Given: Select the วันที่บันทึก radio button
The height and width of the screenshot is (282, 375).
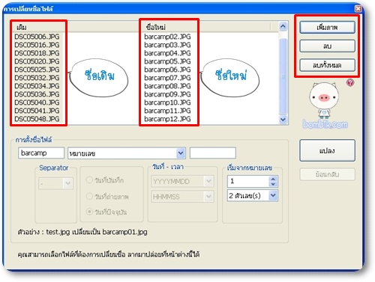Looking at the screenshot, I should point(89,180).
